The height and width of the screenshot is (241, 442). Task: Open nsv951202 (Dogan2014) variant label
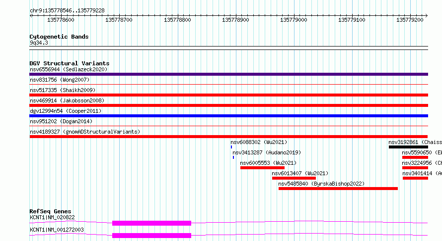tap(61, 121)
